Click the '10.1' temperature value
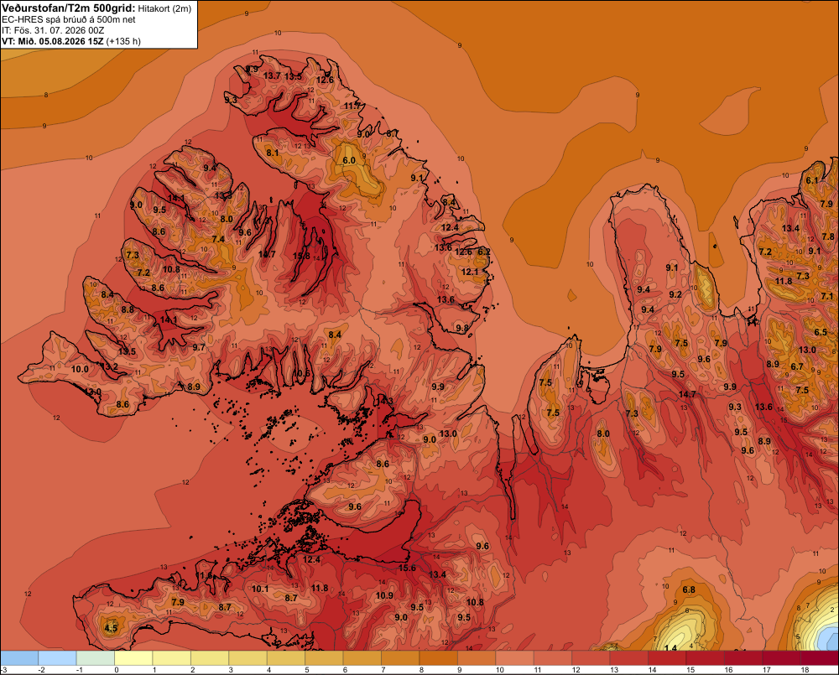Screen dimensions: 839x675 pyautogui.click(x=260, y=589)
